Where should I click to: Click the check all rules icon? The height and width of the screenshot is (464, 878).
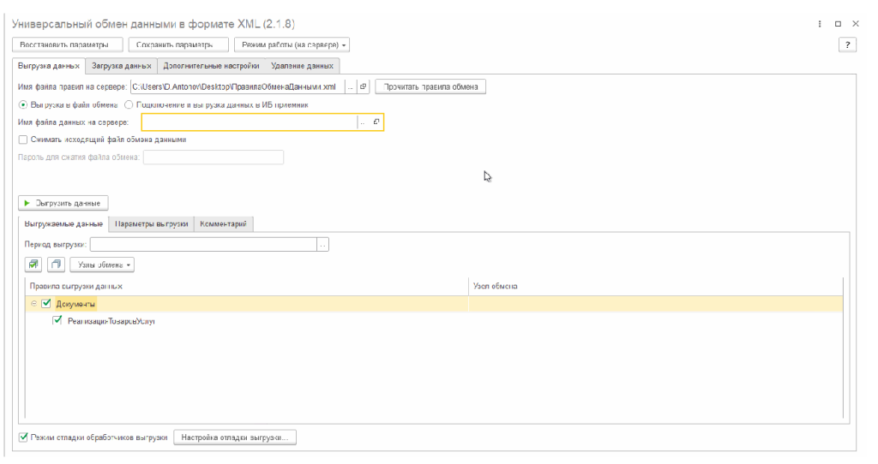click(x=34, y=265)
